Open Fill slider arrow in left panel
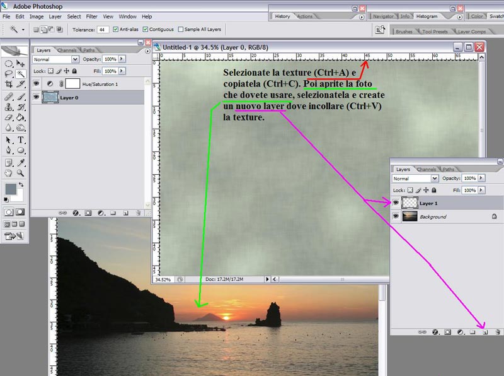The width and height of the screenshot is (504, 376). click(x=122, y=71)
